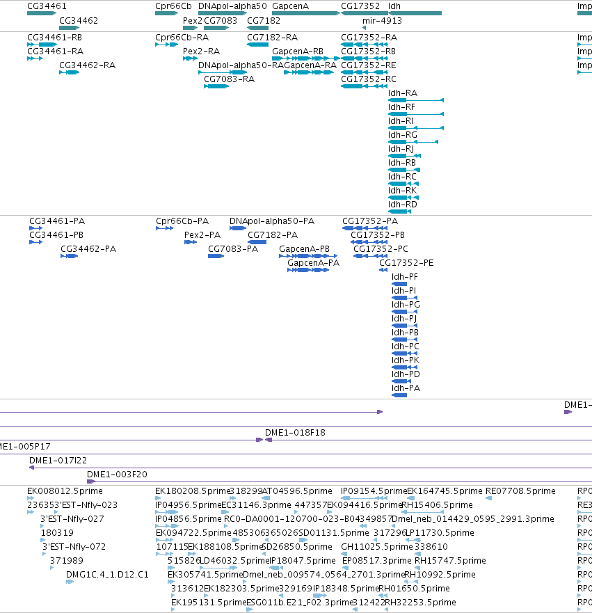Viewport: 592px width, 613px height.
Task: Select the Idh-PG protein
Action: [x=404, y=312]
